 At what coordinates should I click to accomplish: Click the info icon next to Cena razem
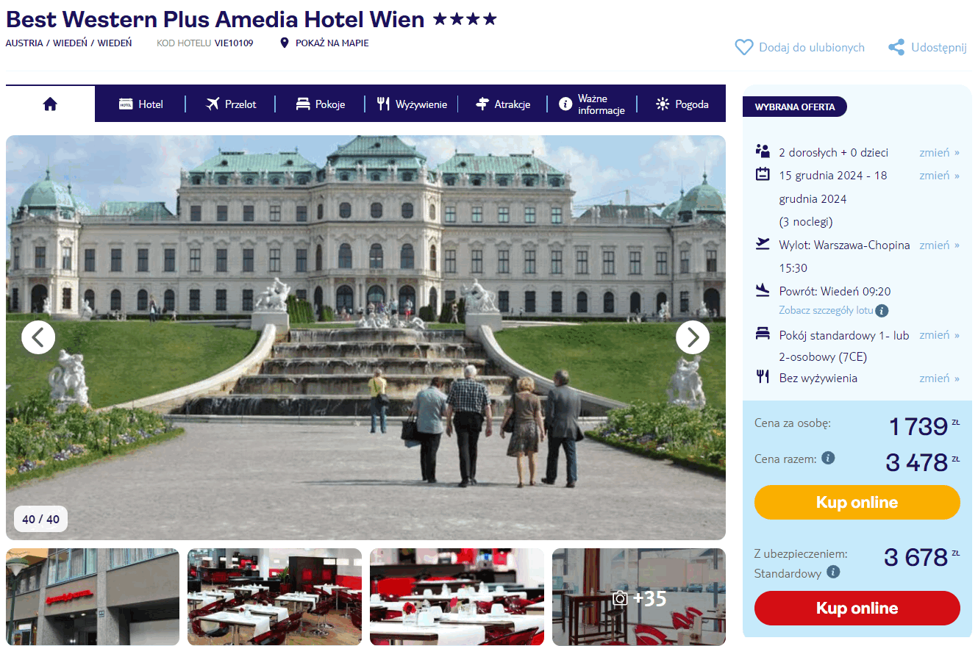tap(828, 458)
